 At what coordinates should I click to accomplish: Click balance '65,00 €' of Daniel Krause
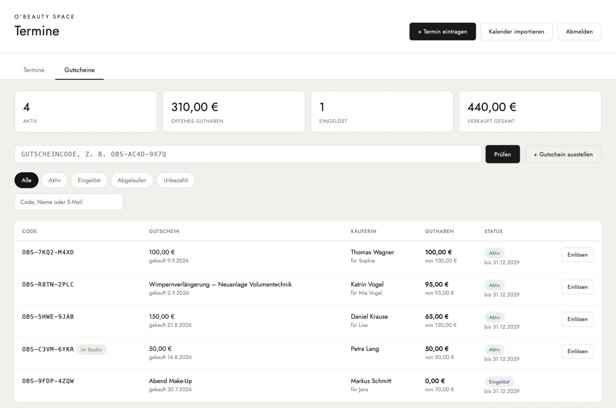[x=437, y=316]
